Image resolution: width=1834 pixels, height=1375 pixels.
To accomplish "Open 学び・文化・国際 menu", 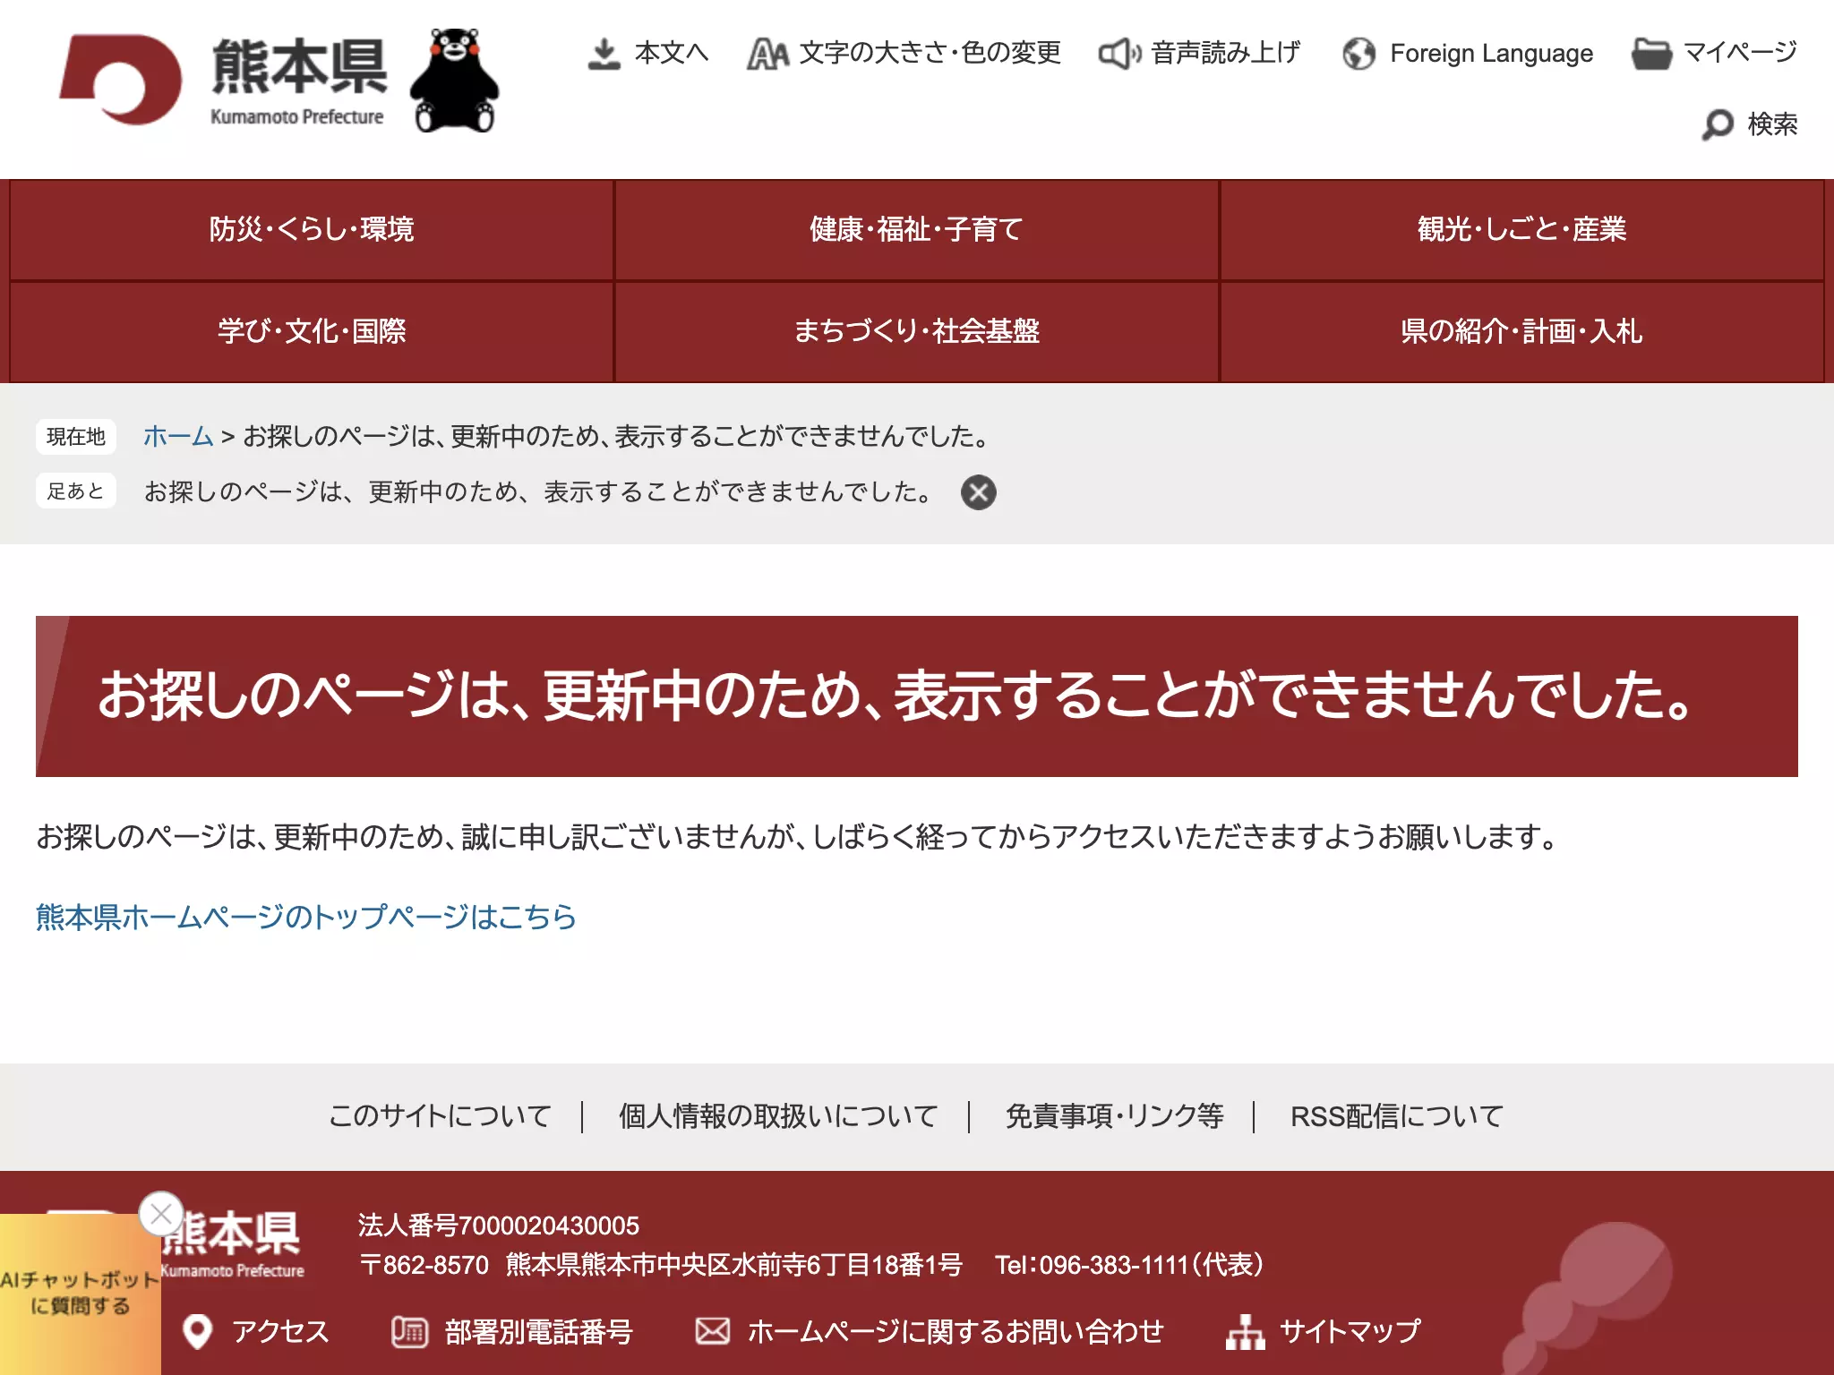I will (x=312, y=332).
